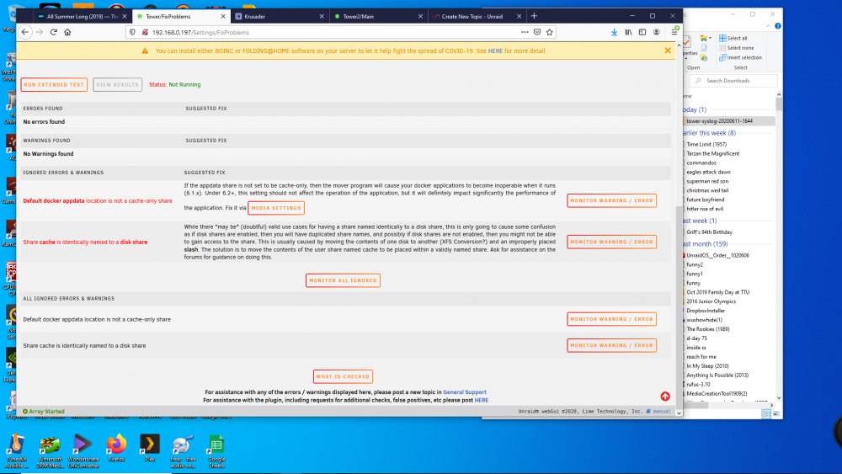The width and height of the screenshot is (842, 474).
Task: Click the Run Extended Test button
Action: [x=54, y=85]
